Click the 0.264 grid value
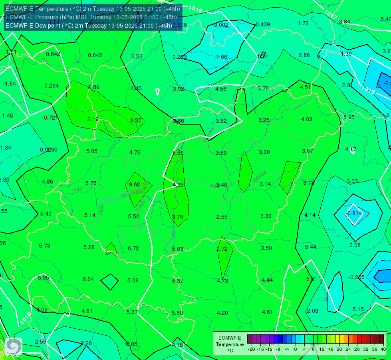 [x=52, y=86]
